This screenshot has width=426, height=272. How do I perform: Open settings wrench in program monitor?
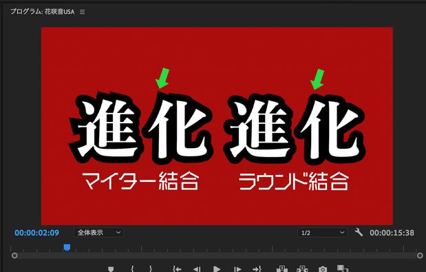click(x=359, y=232)
